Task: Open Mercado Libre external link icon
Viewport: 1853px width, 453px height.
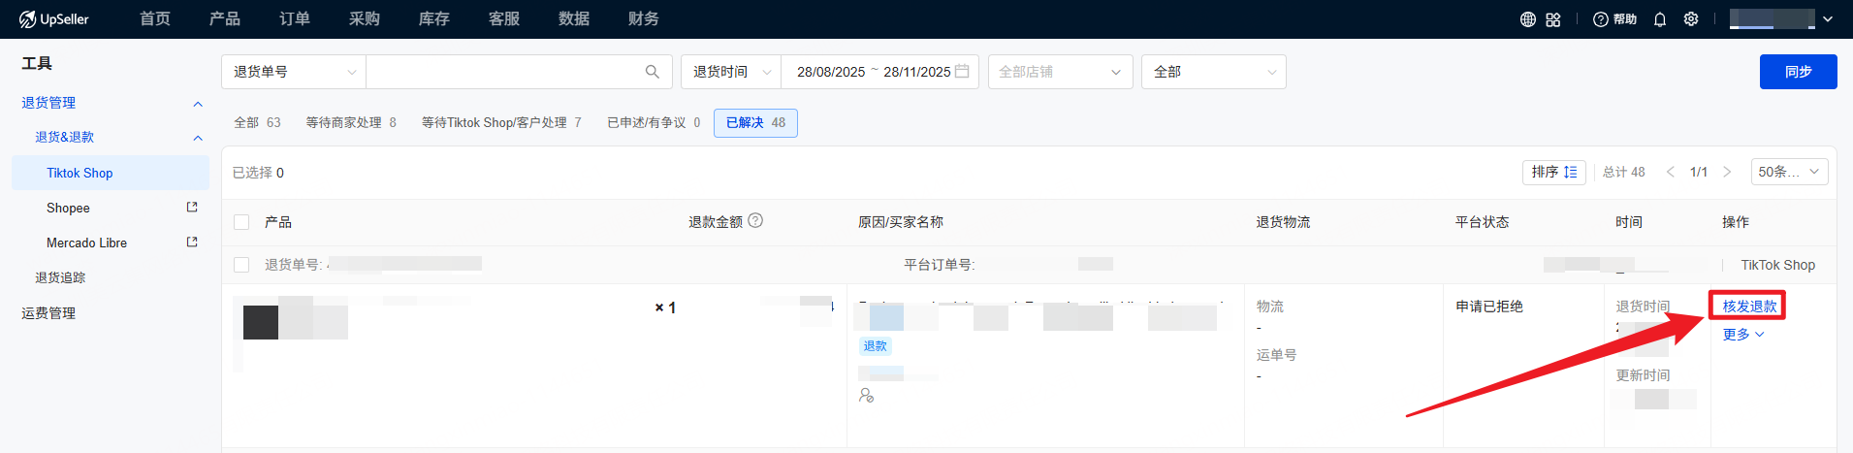Action: (191, 243)
